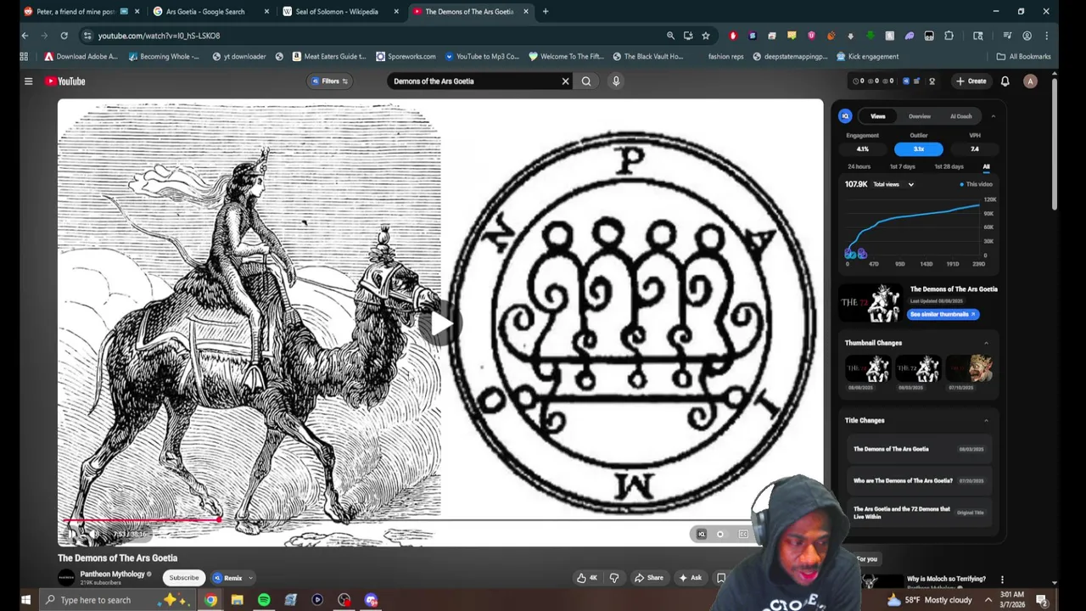
Task: Open the Meat Eaters Guide bookmark
Action: pos(329,57)
